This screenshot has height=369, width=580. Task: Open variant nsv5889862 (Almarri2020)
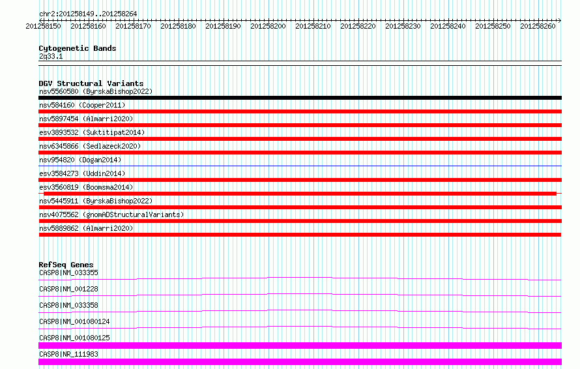pos(86,228)
